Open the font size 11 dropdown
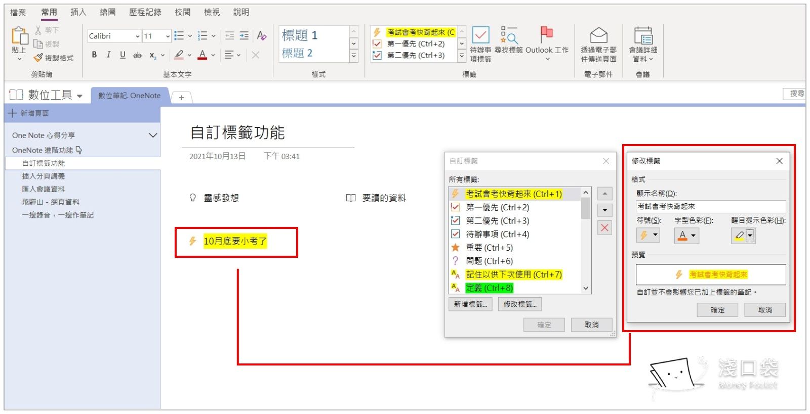The width and height of the screenshot is (810, 414). tap(168, 36)
